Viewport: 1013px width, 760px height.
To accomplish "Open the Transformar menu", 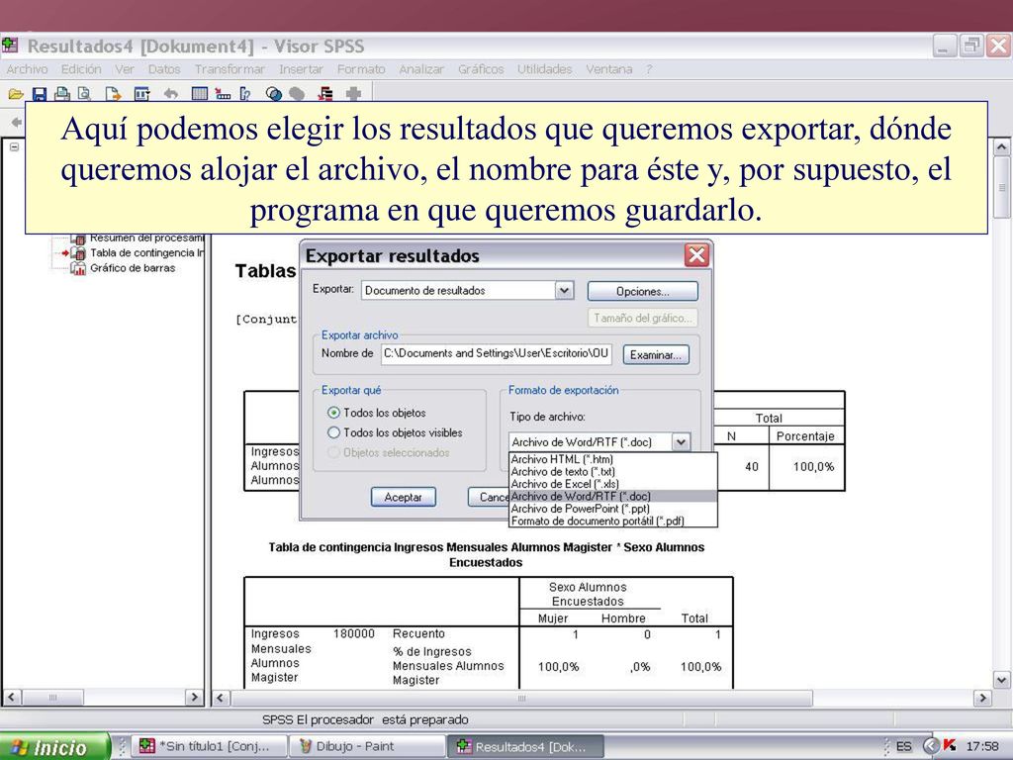I will [x=230, y=68].
